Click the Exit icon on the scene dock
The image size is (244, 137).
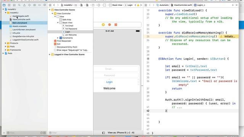(116, 25)
